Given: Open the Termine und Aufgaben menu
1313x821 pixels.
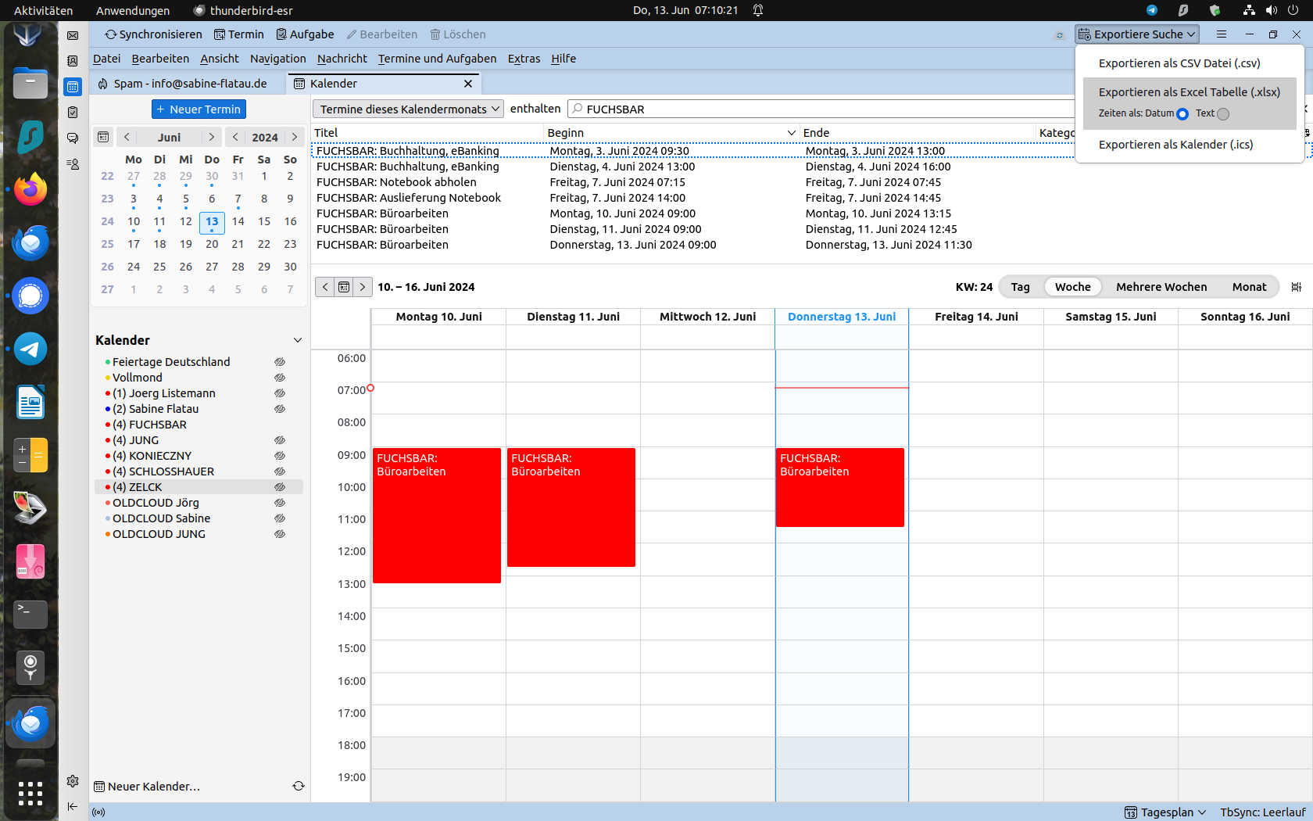Looking at the screenshot, I should tap(437, 59).
